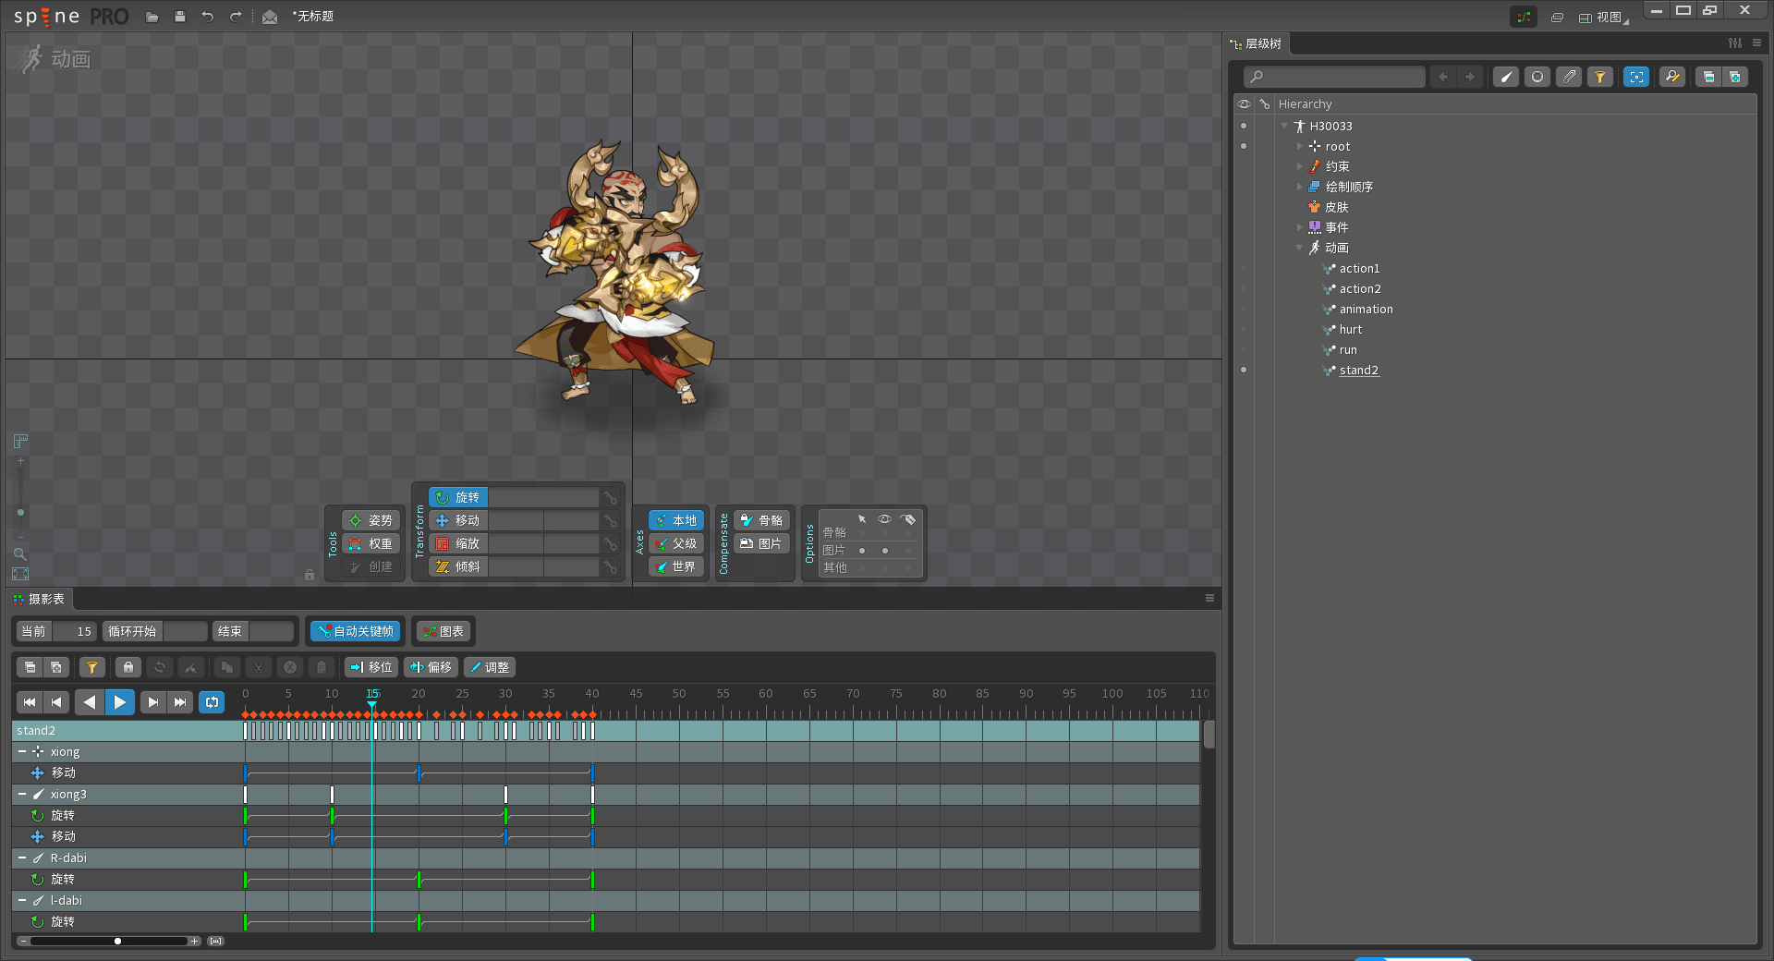This screenshot has width=1774, height=961.
Task: Play animation forward
Action: pyautogui.click(x=120, y=702)
